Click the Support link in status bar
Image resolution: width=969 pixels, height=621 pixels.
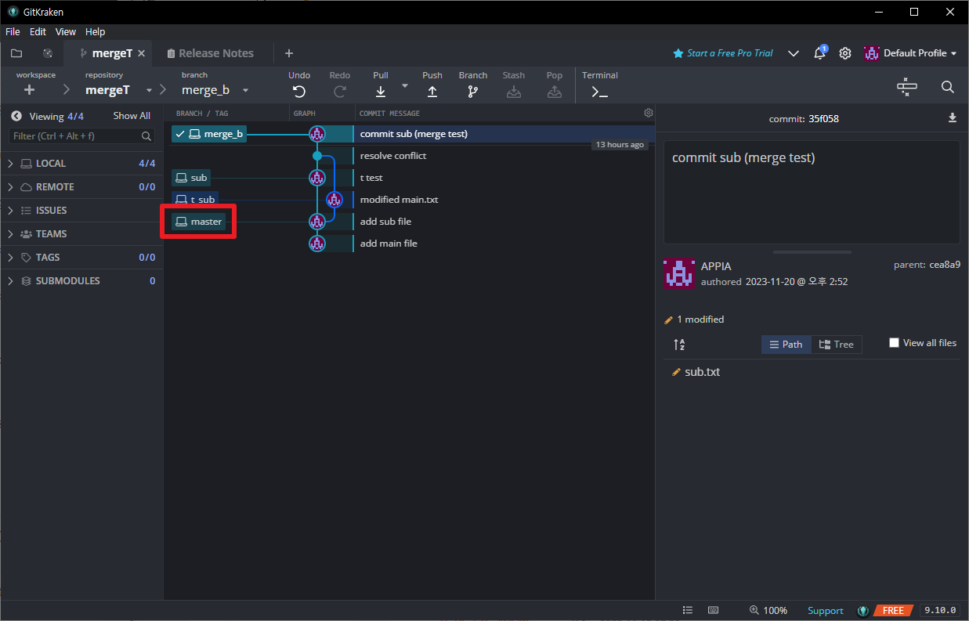point(826,611)
